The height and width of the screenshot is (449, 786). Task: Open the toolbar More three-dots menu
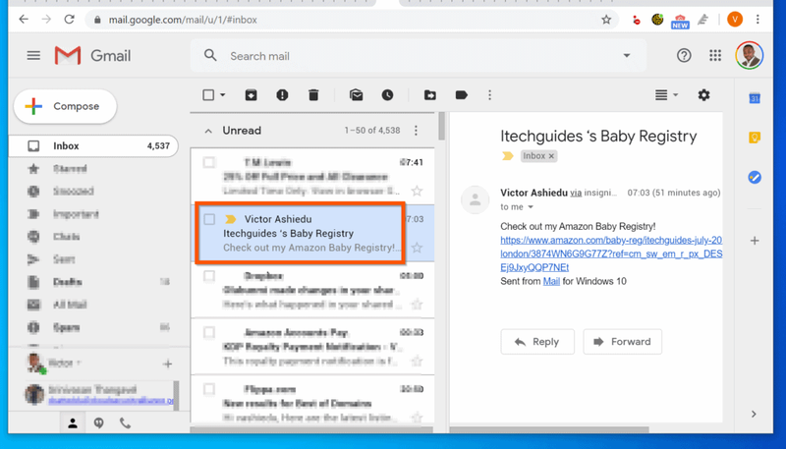coord(489,94)
